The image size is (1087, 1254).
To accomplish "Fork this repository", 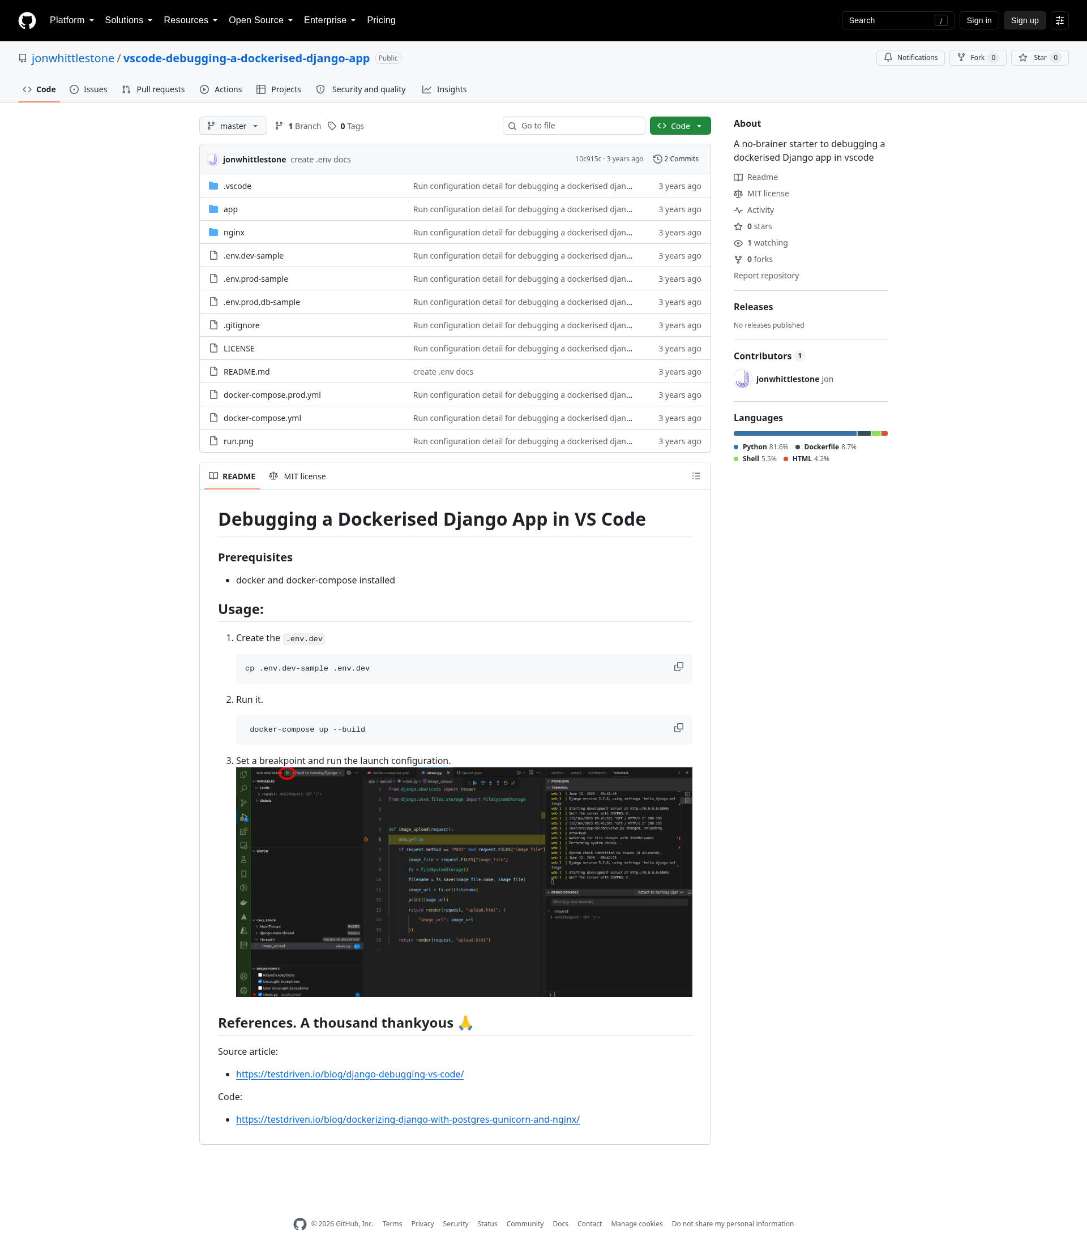I will (x=977, y=58).
